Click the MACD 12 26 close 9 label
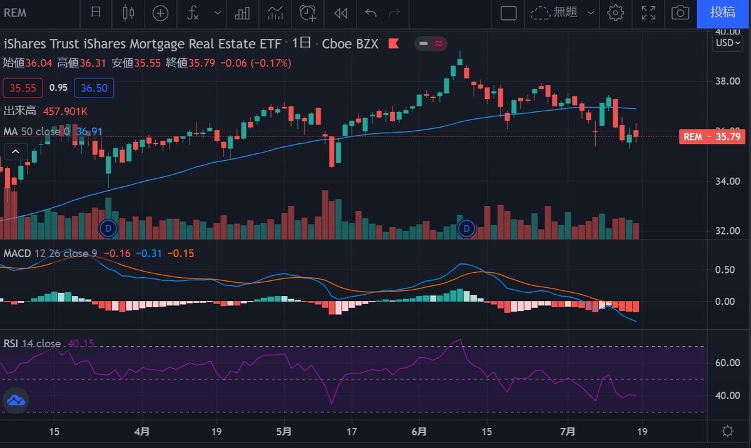Screen dimensions: 751x448 [50, 253]
